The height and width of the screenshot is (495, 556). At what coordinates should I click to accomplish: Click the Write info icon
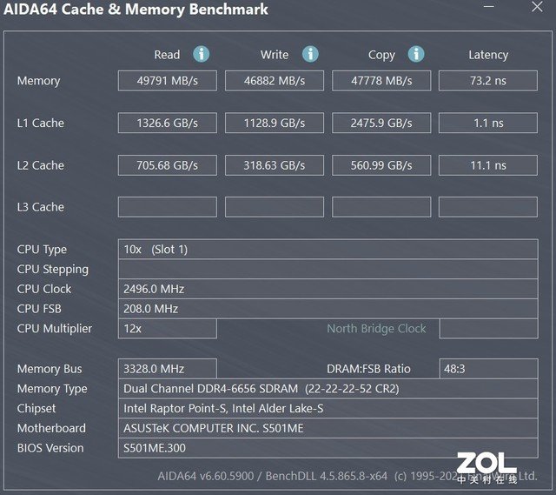click(x=310, y=54)
